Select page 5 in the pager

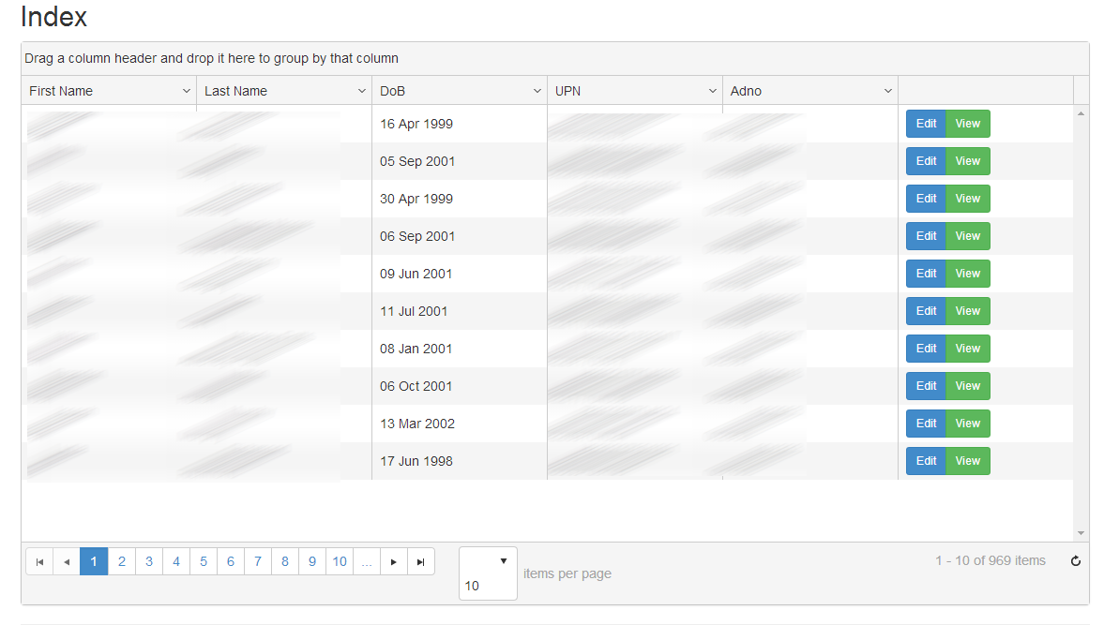[203, 561]
